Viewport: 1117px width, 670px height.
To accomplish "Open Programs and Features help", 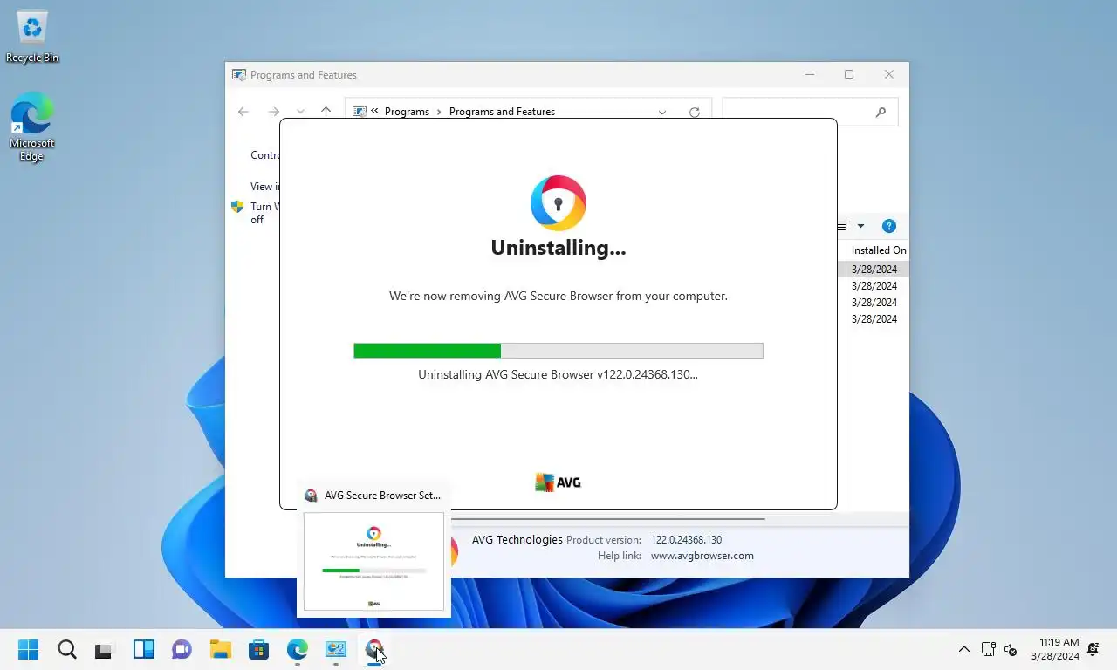I will tap(889, 226).
